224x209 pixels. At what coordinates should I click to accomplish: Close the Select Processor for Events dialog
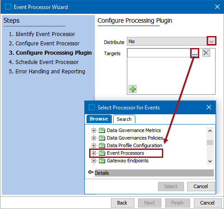coord(209,107)
